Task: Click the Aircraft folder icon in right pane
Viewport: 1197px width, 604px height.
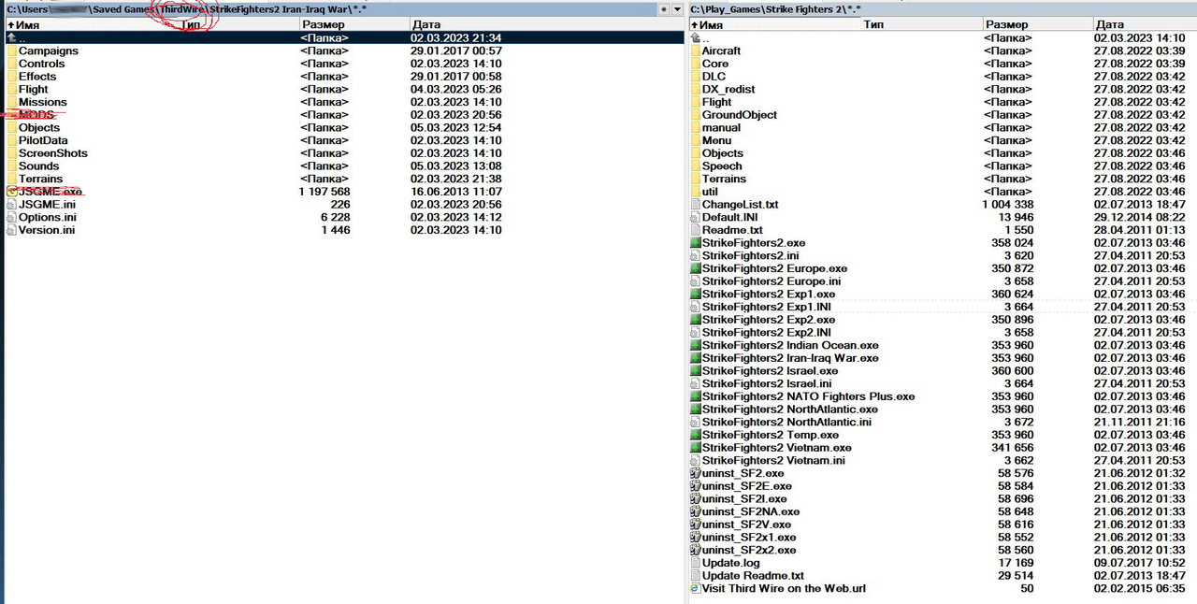Action: [x=695, y=50]
